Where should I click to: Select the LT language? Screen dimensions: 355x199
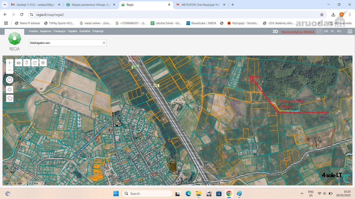click(319, 31)
